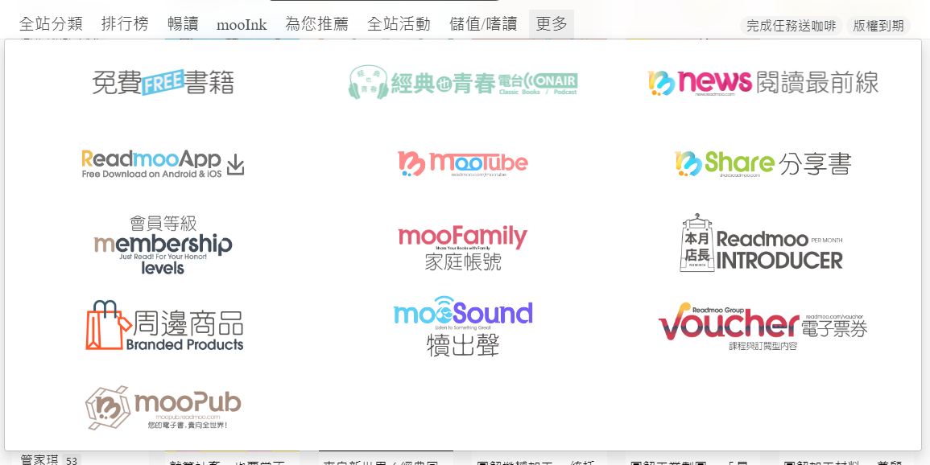Open 本月店長 Readmoo INTRODUCER logo

tap(761, 244)
